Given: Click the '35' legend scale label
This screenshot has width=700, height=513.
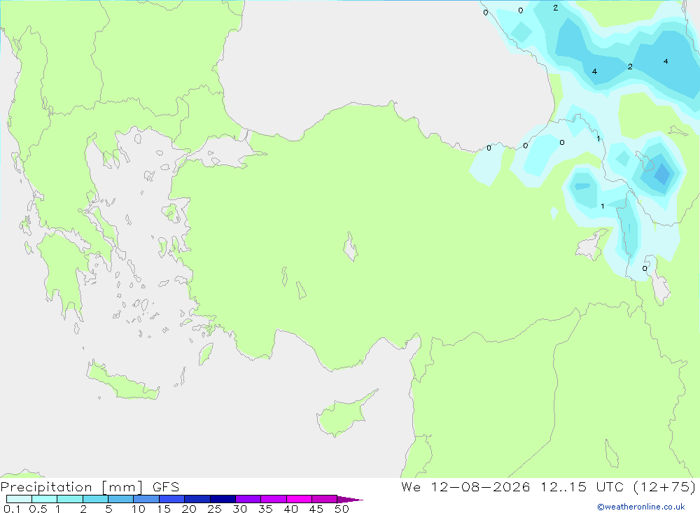Looking at the screenshot, I should (x=265, y=509).
